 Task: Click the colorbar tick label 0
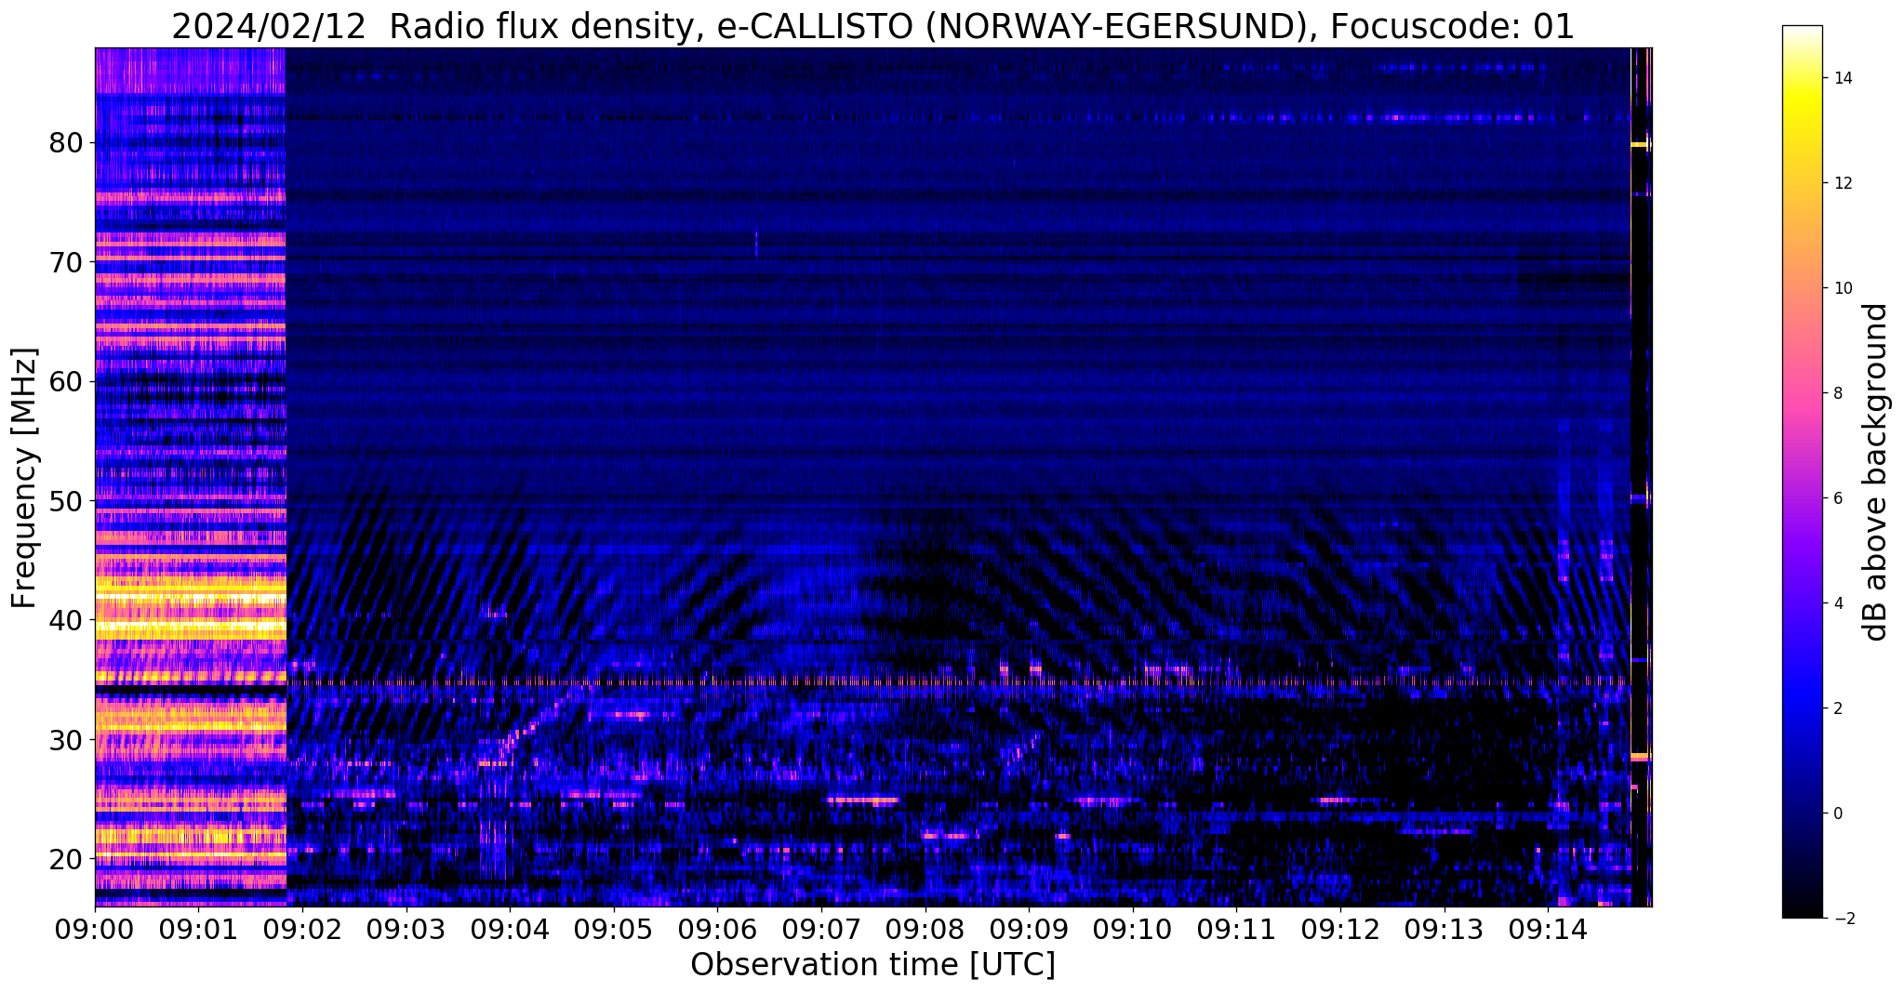1837,813
